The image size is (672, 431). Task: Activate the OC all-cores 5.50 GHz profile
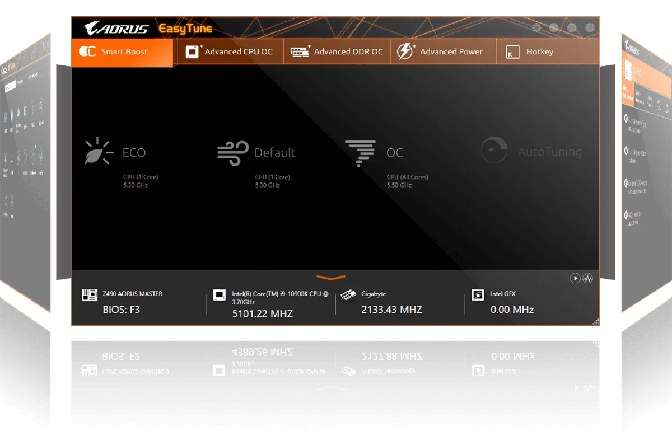click(394, 152)
